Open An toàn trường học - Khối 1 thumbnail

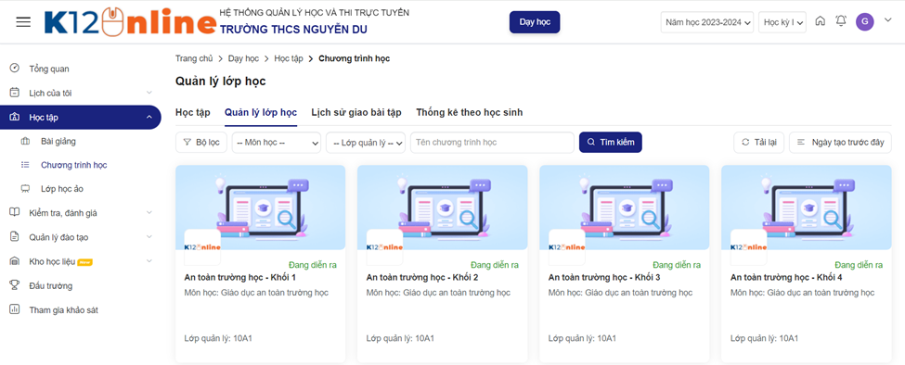tap(260, 208)
